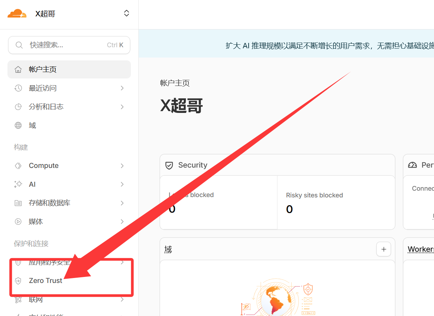This screenshot has width=434, height=316.
Task: Expand the Compute section chevron
Action: pyautogui.click(x=122, y=166)
